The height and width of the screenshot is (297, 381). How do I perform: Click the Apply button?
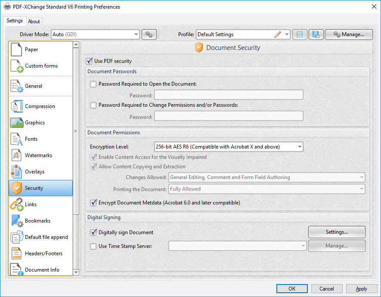[361, 289]
